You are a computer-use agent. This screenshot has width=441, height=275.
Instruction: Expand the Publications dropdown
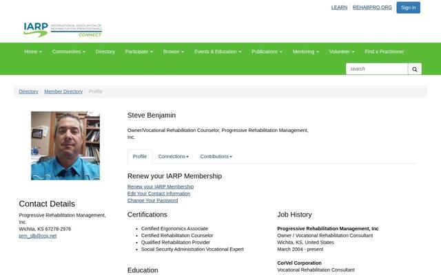(x=267, y=52)
